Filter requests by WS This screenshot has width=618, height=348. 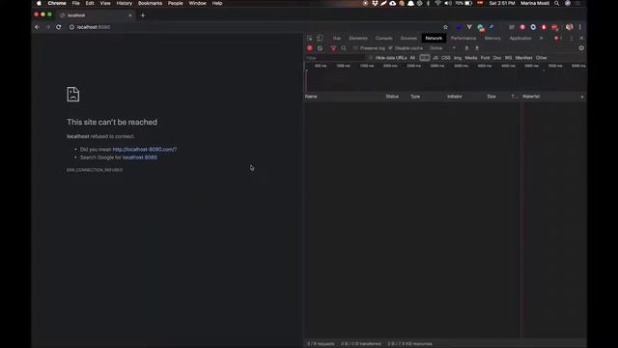click(x=509, y=58)
